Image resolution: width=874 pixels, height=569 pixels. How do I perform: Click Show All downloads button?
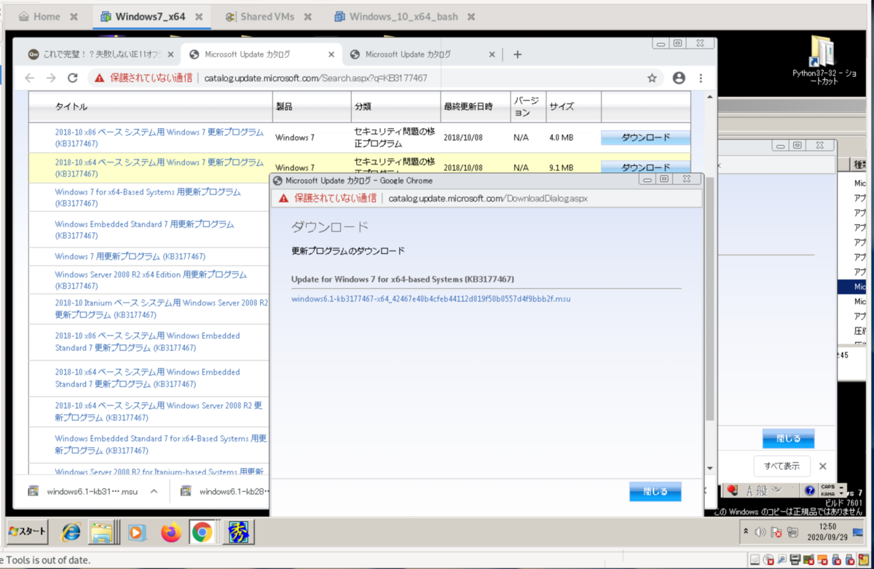[x=782, y=466]
